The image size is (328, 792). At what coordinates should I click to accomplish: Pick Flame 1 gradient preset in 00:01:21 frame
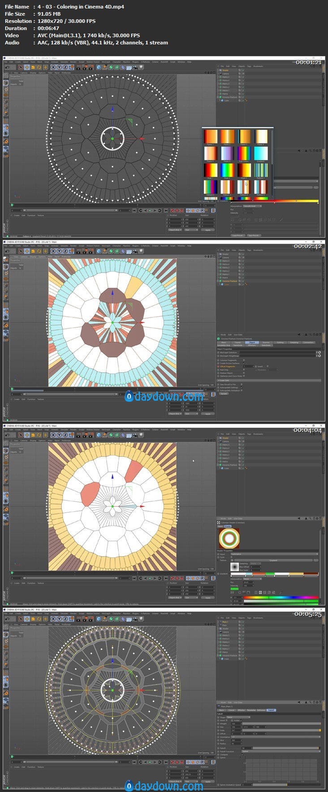211,137
